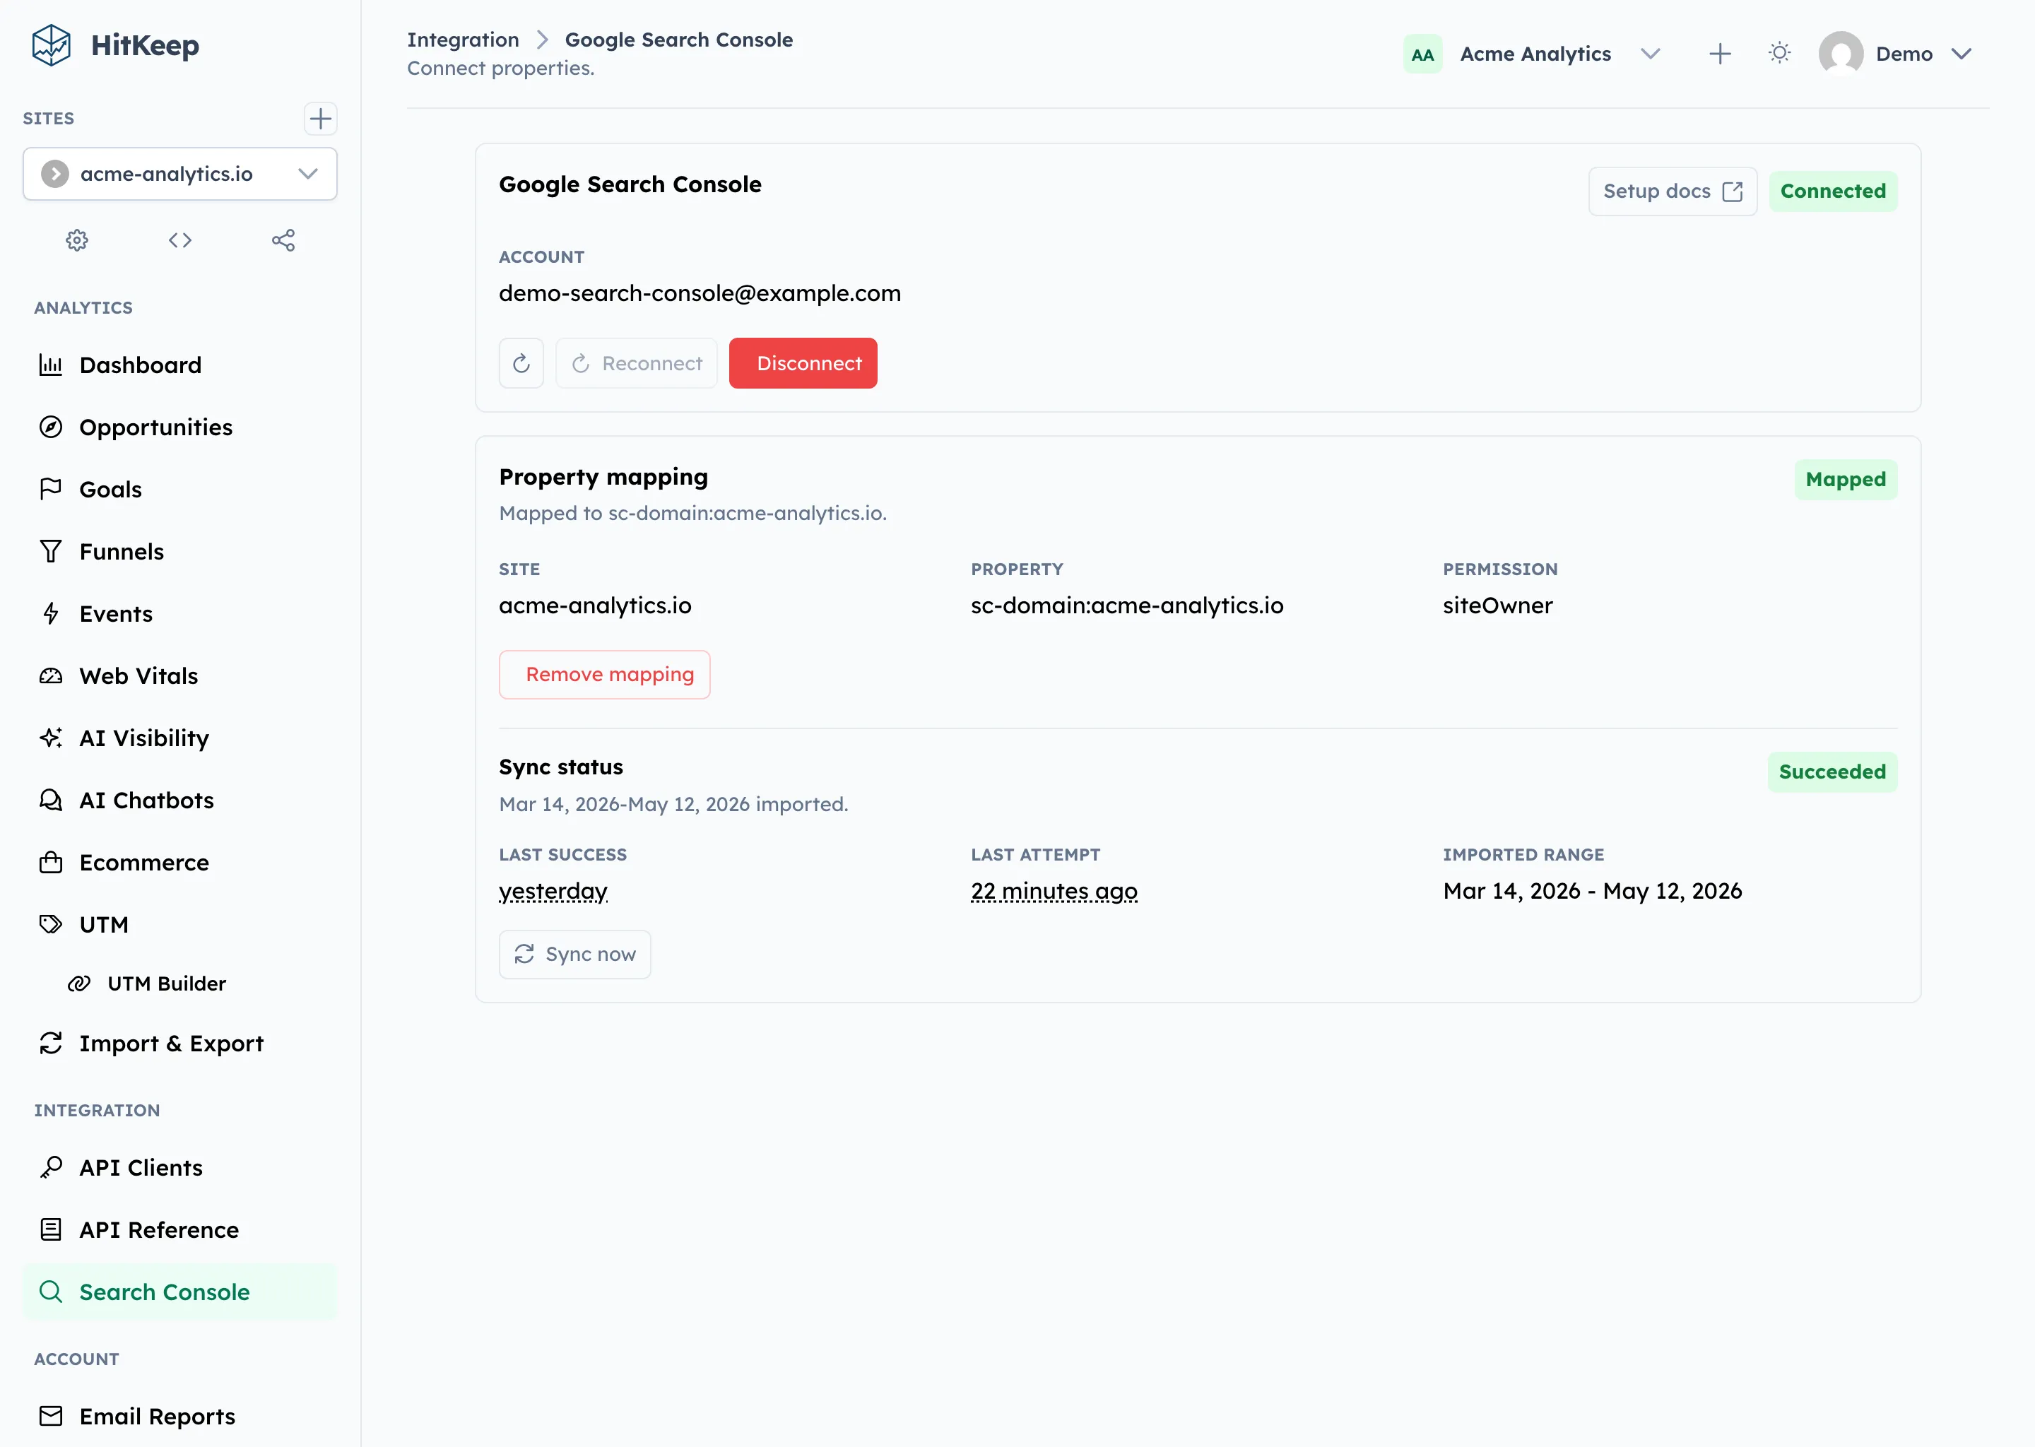Open Events page
2035x1447 pixels.
point(180,614)
